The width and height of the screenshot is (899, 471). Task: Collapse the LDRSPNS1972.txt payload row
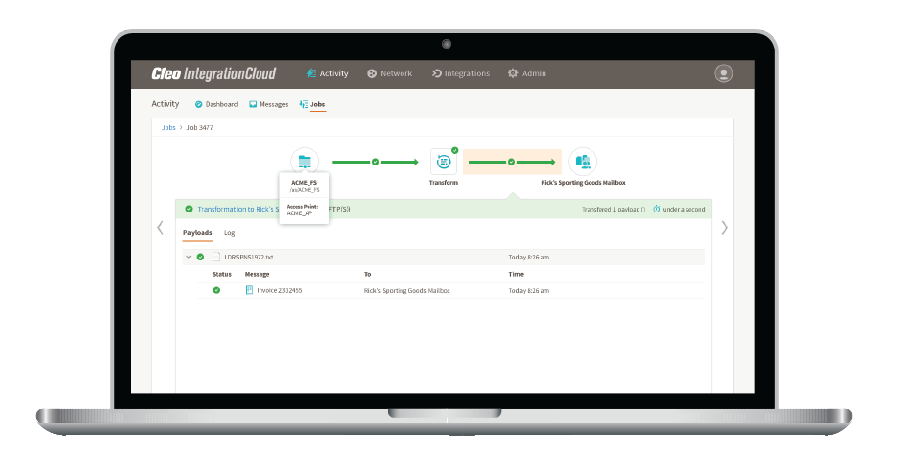(189, 257)
